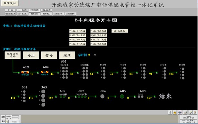Switch to 工艺流程图 view

click(35, 10)
